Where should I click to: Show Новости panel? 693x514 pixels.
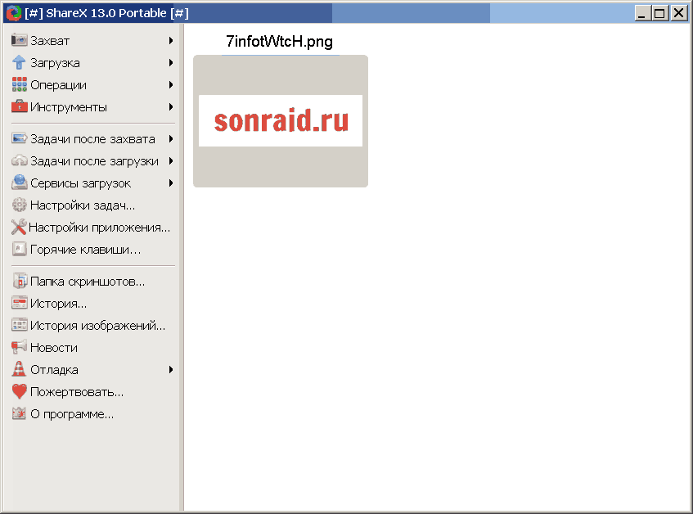point(93,347)
